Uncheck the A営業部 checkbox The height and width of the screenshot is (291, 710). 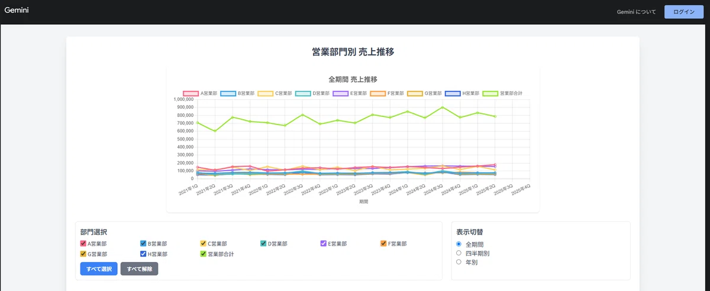pyautogui.click(x=83, y=243)
